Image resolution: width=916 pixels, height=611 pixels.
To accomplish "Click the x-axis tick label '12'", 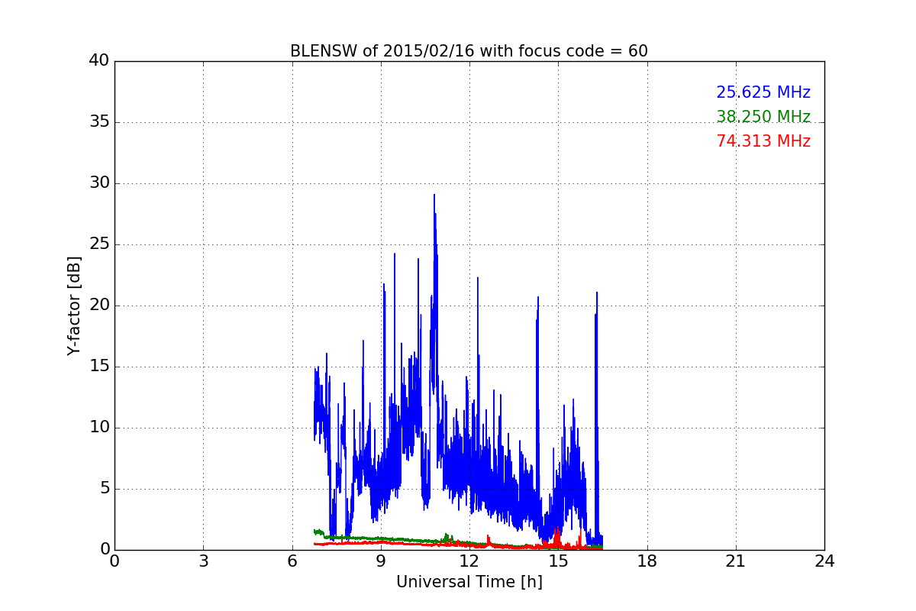I will coord(469,561).
